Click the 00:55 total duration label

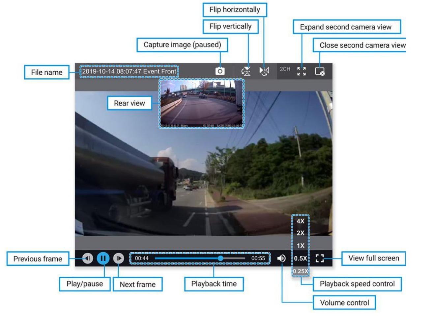258,258
